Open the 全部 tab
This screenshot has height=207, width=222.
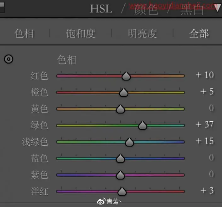199,33
